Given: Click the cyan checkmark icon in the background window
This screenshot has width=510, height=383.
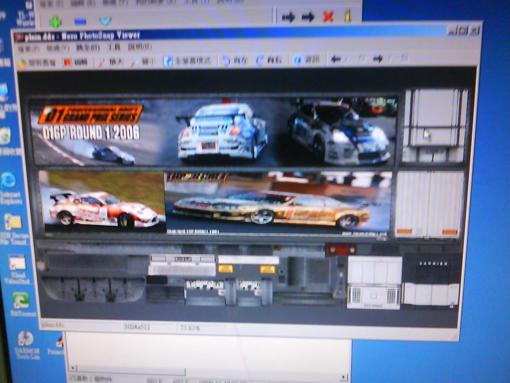Looking at the screenshot, I should [x=105, y=21].
